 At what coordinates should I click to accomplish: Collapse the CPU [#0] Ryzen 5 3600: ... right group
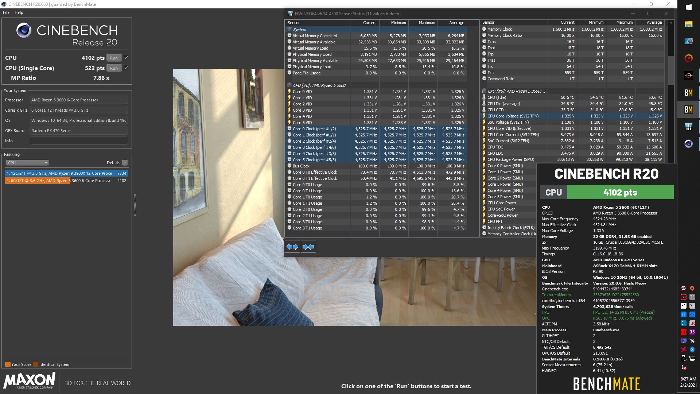[484, 91]
